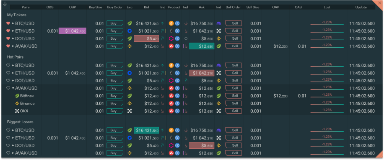Click Coinbase icon beside Bid in My Tickers ETH/USD
This screenshot has width=384, height=160.
(130, 31)
